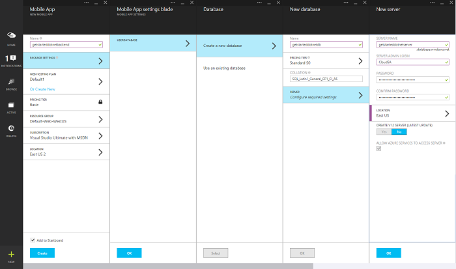Image resolution: width=456 pixels, height=269 pixels.
Task: Toggle Add to Startboard checkbox
Action: click(33, 240)
